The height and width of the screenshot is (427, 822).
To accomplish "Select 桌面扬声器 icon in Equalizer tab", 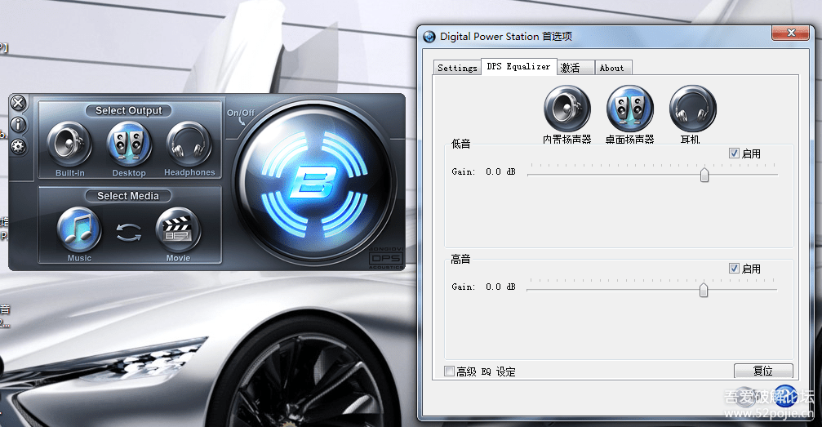I will tap(629, 109).
